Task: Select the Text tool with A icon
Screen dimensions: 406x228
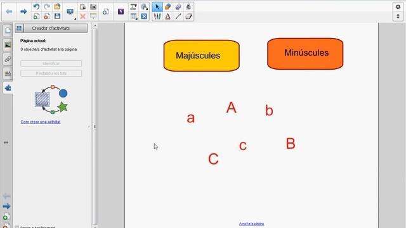Action: tap(167, 16)
